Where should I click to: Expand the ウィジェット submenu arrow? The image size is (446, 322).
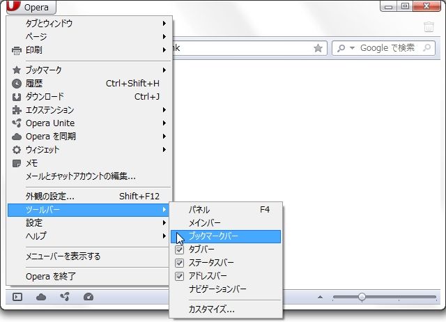point(164,150)
